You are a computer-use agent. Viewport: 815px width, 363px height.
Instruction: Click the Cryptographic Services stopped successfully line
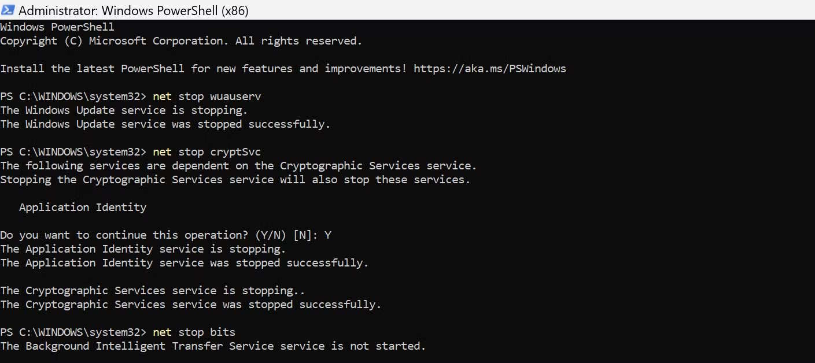tap(190, 304)
